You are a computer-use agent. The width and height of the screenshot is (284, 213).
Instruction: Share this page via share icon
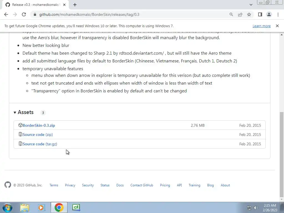[240, 14]
